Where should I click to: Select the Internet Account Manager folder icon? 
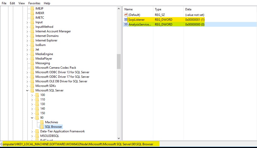(x=32, y=31)
